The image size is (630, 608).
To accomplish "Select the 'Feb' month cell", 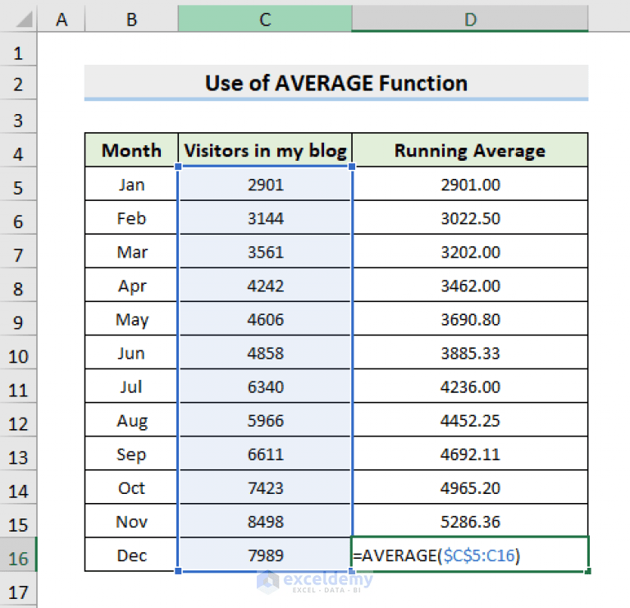I will tap(131, 217).
